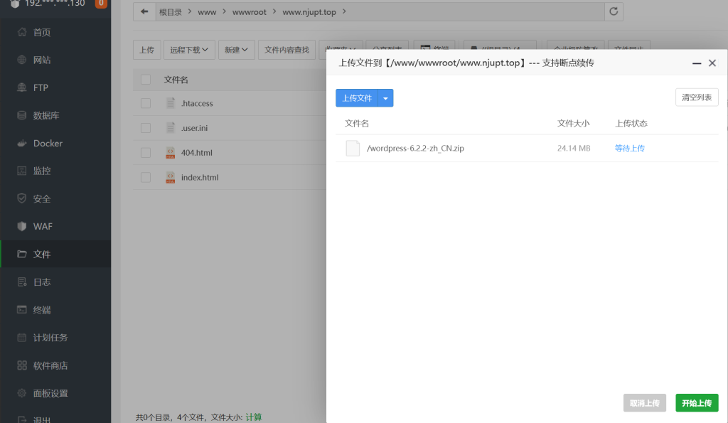This screenshot has width=728, height=423.
Task: Click the refresh icon beside path bar
Action: pyautogui.click(x=614, y=12)
